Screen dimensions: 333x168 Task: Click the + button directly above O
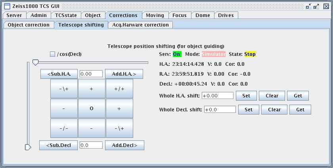pos(92,89)
